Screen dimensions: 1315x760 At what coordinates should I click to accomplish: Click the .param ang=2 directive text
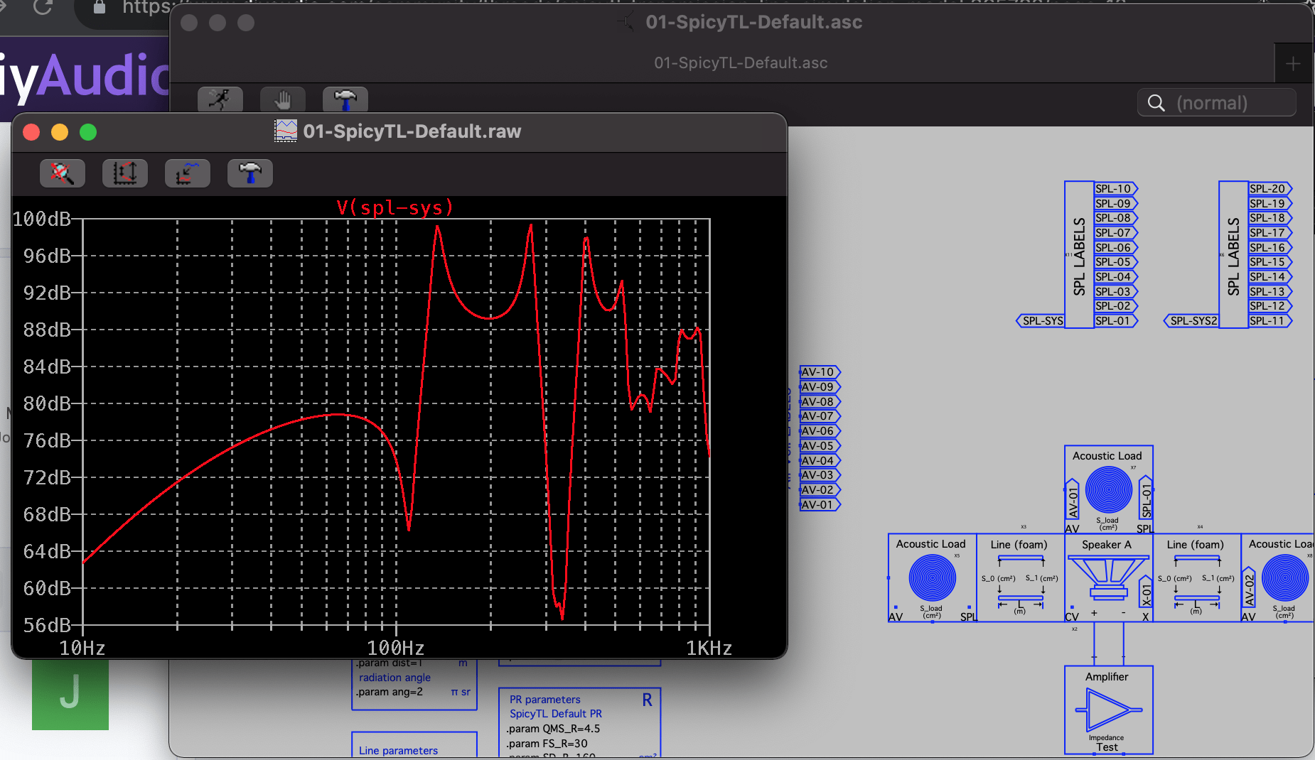[390, 692]
